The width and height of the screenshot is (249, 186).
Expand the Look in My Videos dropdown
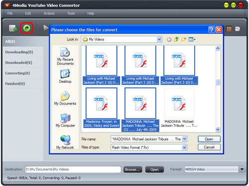159,39
